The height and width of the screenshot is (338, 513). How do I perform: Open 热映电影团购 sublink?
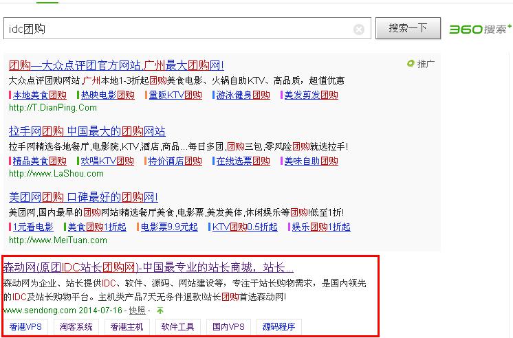108,95
